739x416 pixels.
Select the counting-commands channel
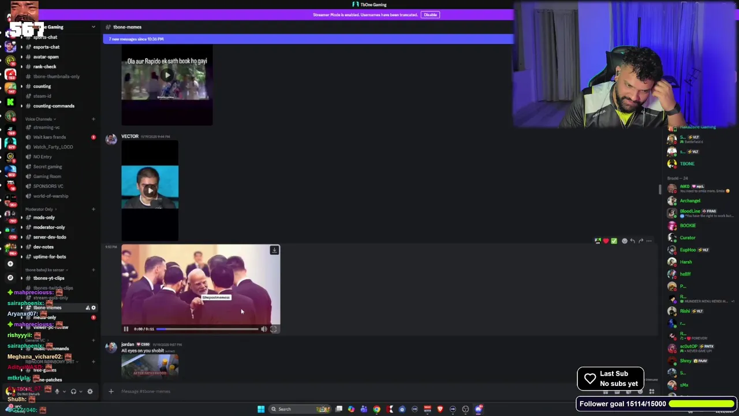click(x=54, y=106)
